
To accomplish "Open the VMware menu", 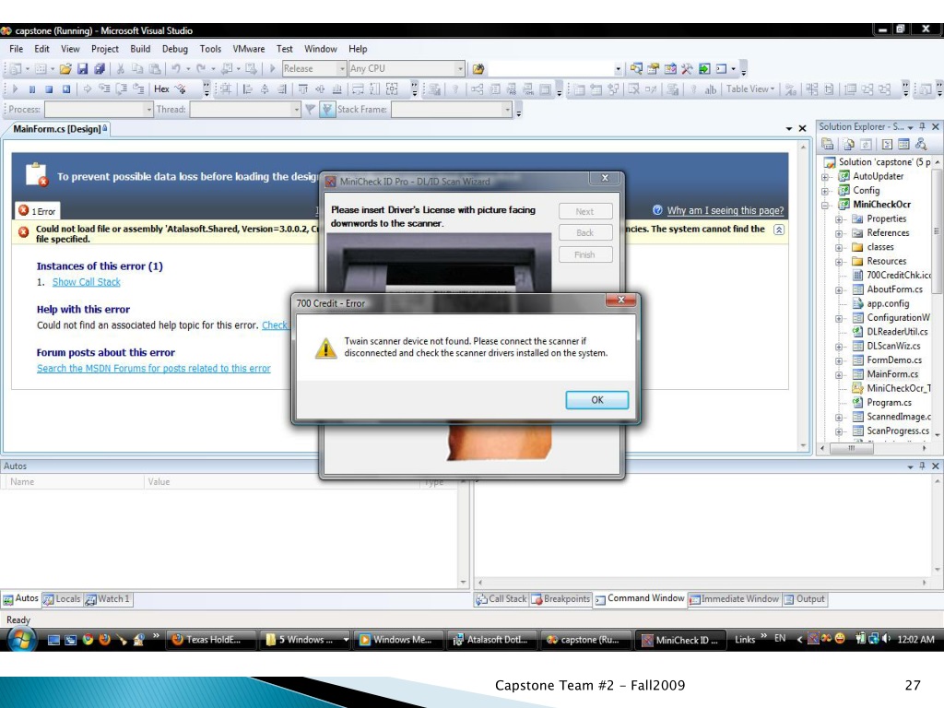I will coord(249,49).
